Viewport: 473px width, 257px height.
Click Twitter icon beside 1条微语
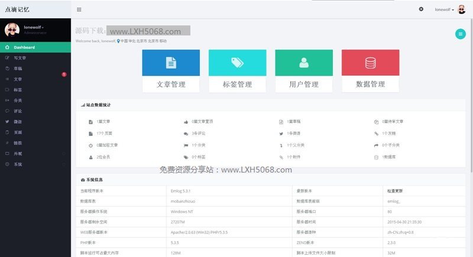click(x=281, y=134)
